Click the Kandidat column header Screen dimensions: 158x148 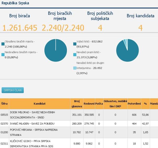coord(39,104)
